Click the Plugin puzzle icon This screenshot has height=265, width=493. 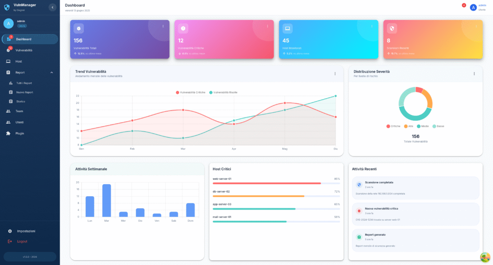pyautogui.click(x=8, y=133)
